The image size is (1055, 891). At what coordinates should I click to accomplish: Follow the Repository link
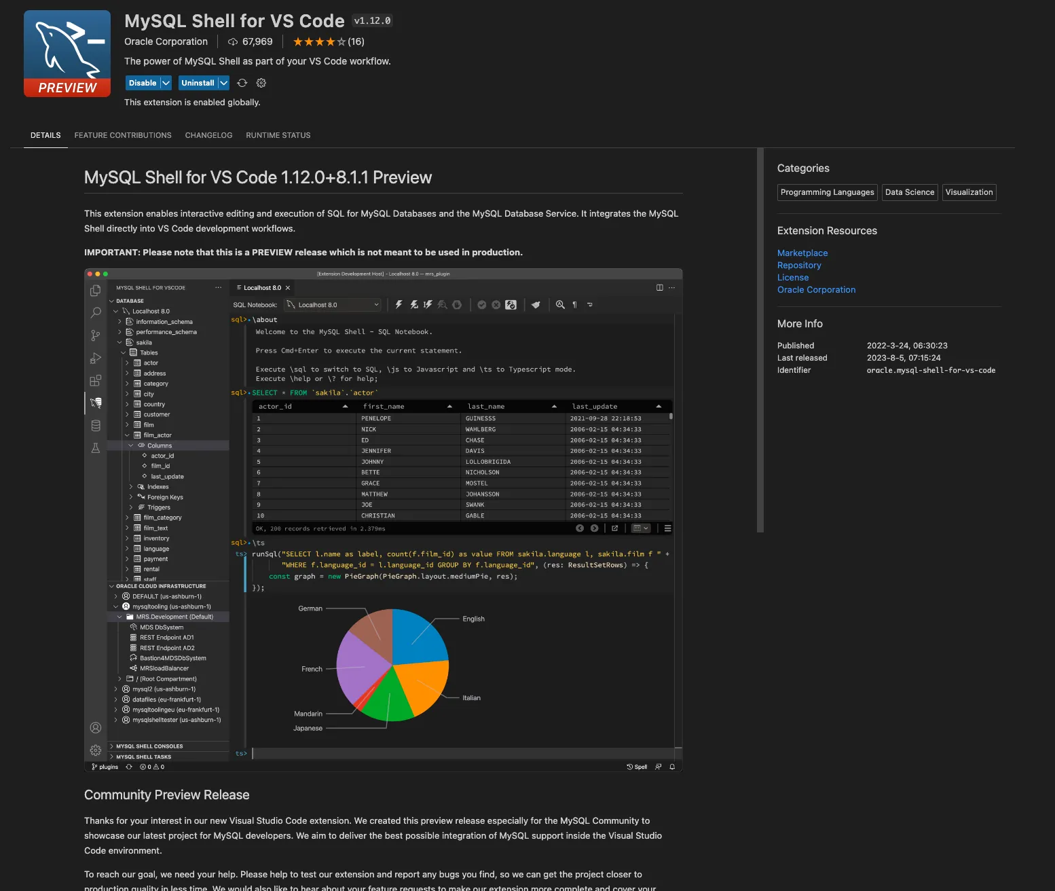click(x=799, y=266)
